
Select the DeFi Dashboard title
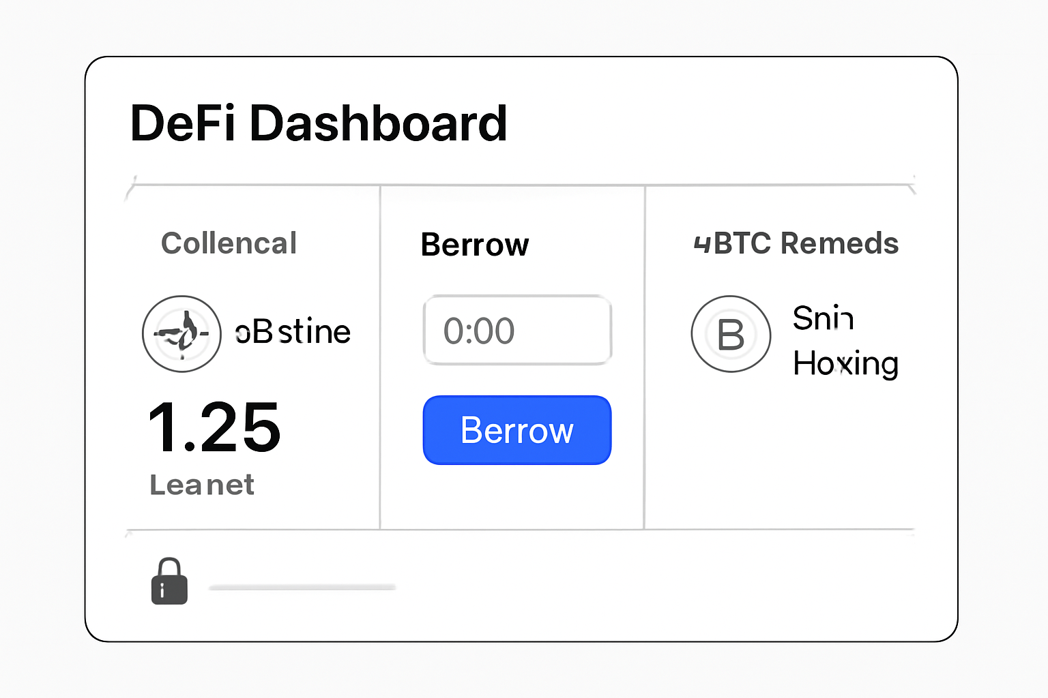(x=318, y=123)
